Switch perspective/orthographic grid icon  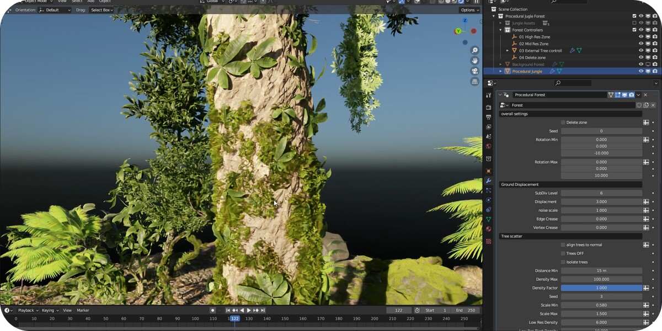[x=474, y=82]
